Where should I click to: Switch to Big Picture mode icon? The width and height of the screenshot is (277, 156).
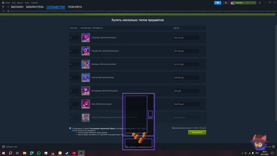click(x=260, y=3)
